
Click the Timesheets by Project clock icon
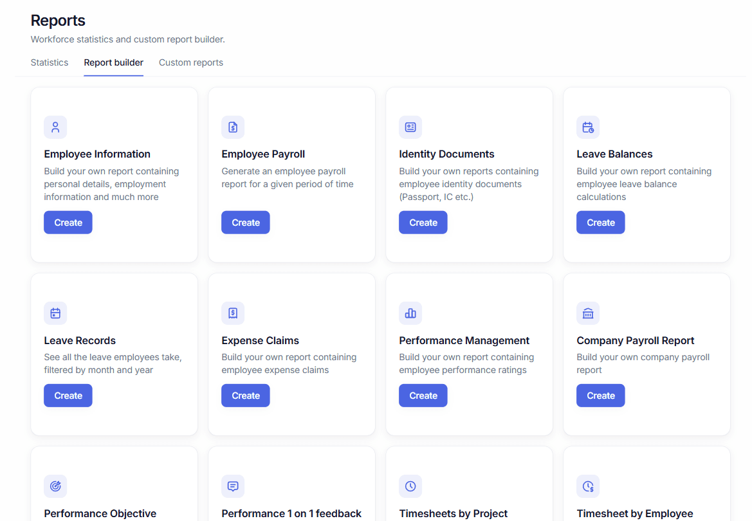[410, 486]
